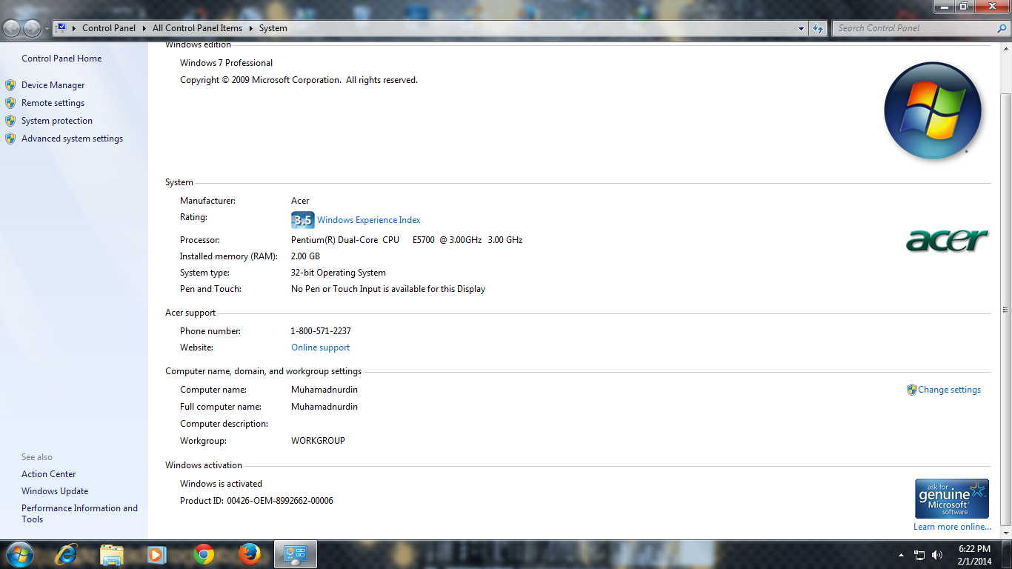Click Learn more online link
The width and height of the screenshot is (1012, 569).
[952, 527]
